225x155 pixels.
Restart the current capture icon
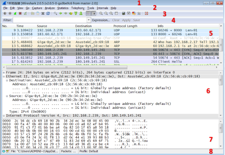tap(25, 13)
